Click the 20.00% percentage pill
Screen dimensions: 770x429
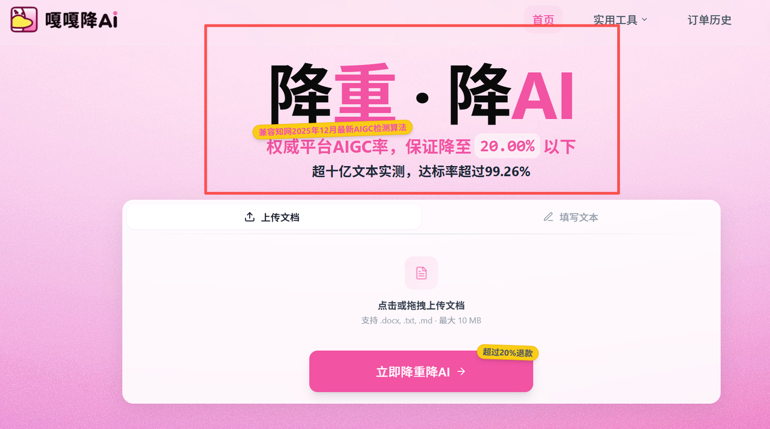pos(508,146)
